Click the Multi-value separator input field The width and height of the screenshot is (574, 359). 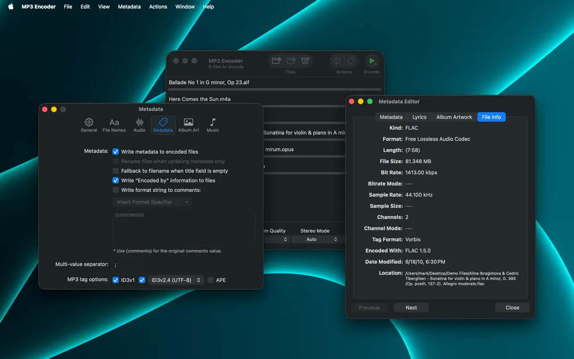click(128, 264)
